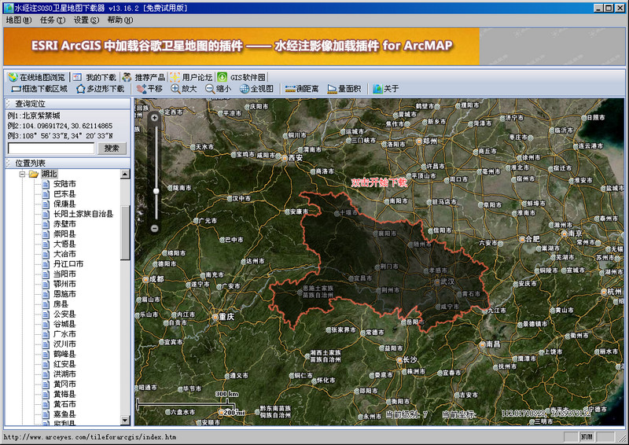Select 公安县 in the location list
The width and height of the screenshot is (629, 445).
point(64,314)
